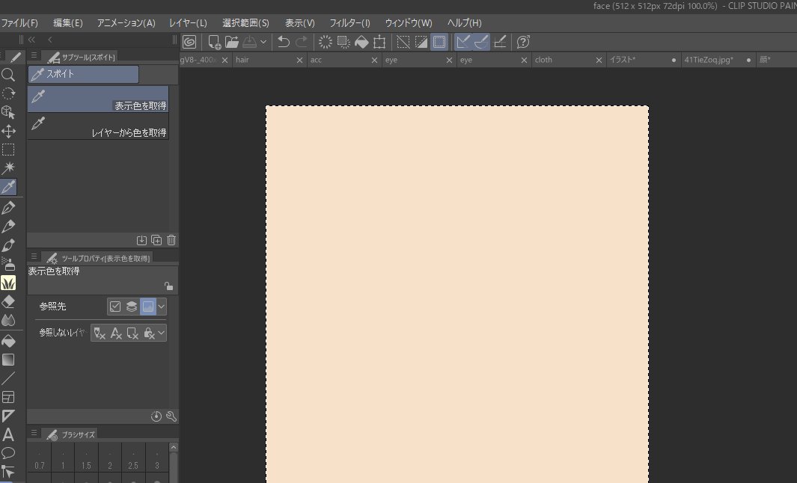Open a file from command bar
Viewport: 797px width, 483px height.
click(232, 42)
